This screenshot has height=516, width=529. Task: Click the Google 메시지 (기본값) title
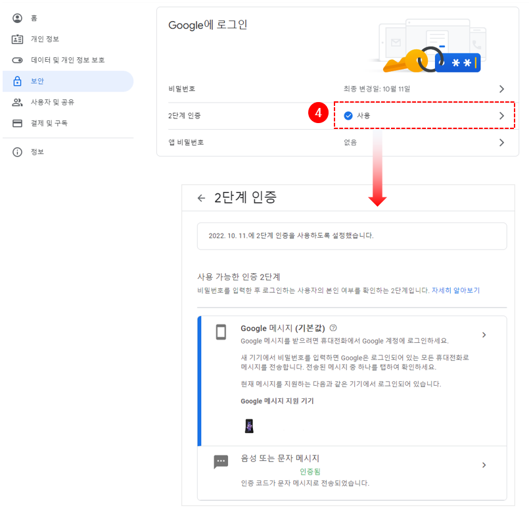pyautogui.click(x=283, y=328)
